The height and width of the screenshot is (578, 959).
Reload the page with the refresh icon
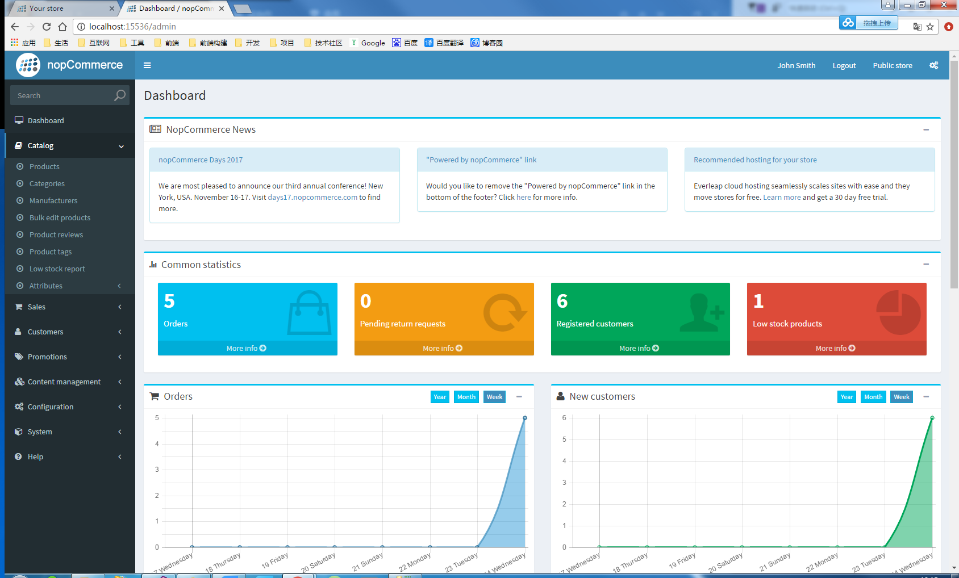[x=47, y=27]
